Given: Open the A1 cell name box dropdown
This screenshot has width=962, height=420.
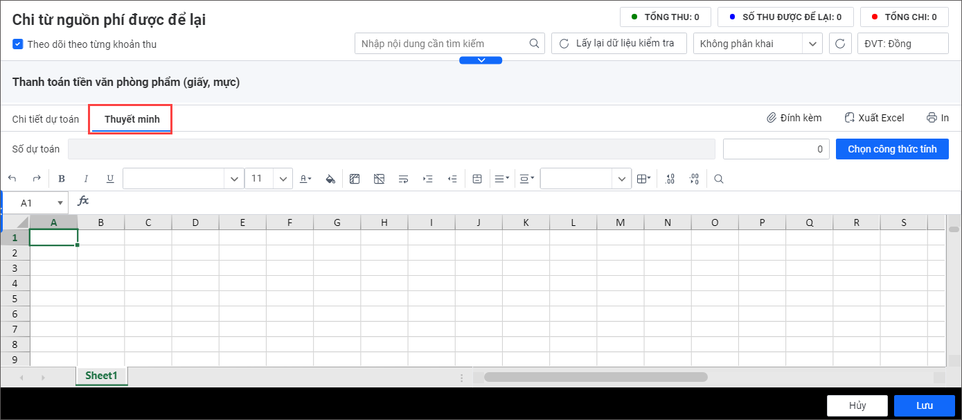Looking at the screenshot, I should (x=60, y=203).
